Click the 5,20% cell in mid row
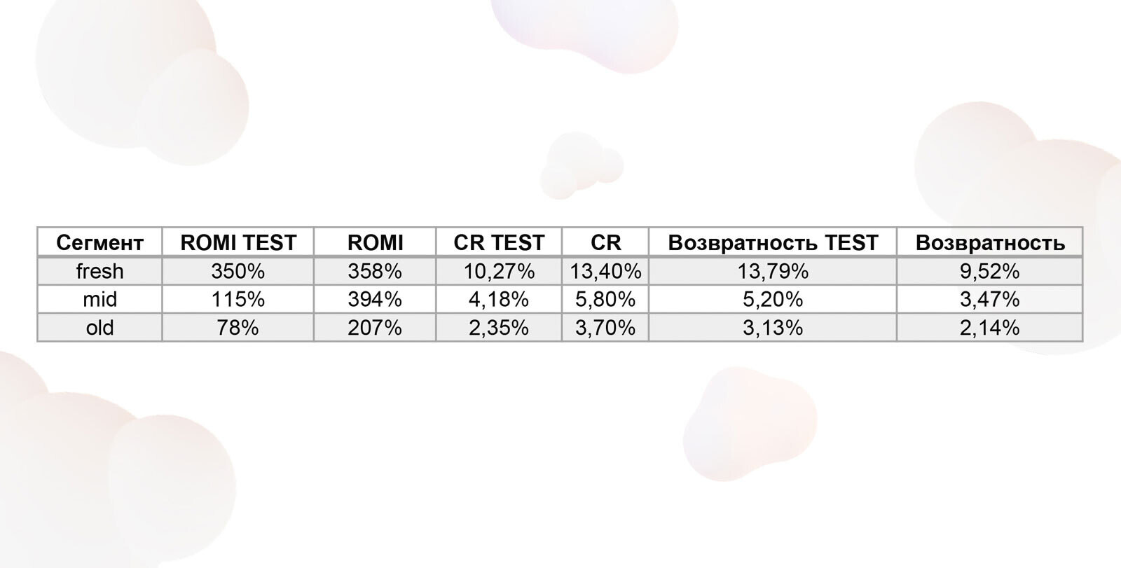 pos(773,299)
